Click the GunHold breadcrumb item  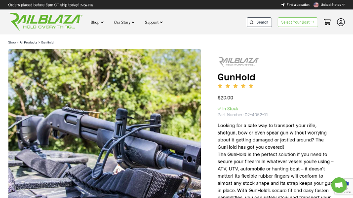pos(47,42)
